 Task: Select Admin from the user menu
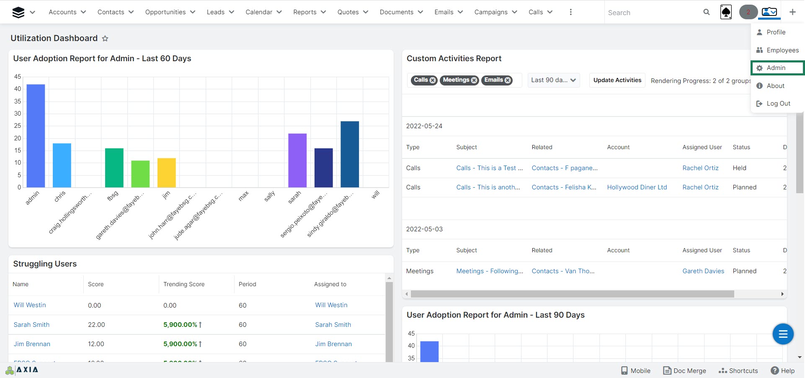(x=776, y=68)
